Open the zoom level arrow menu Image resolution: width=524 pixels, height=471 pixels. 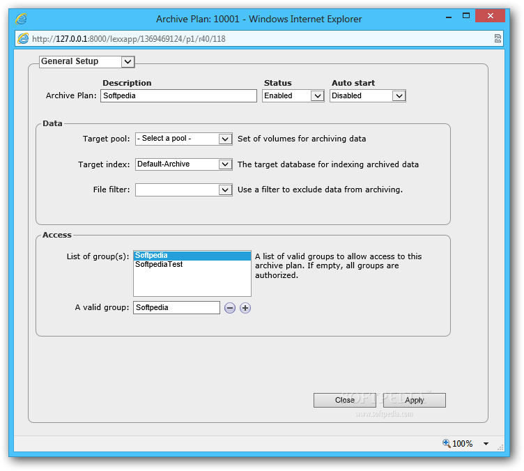point(486,444)
